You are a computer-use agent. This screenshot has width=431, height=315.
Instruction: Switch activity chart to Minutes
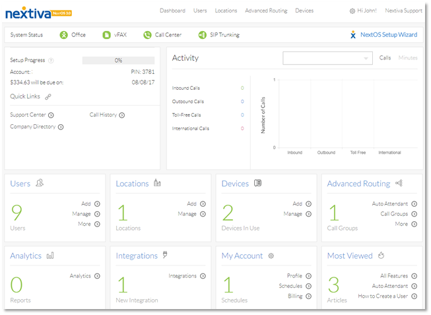click(407, 58)
